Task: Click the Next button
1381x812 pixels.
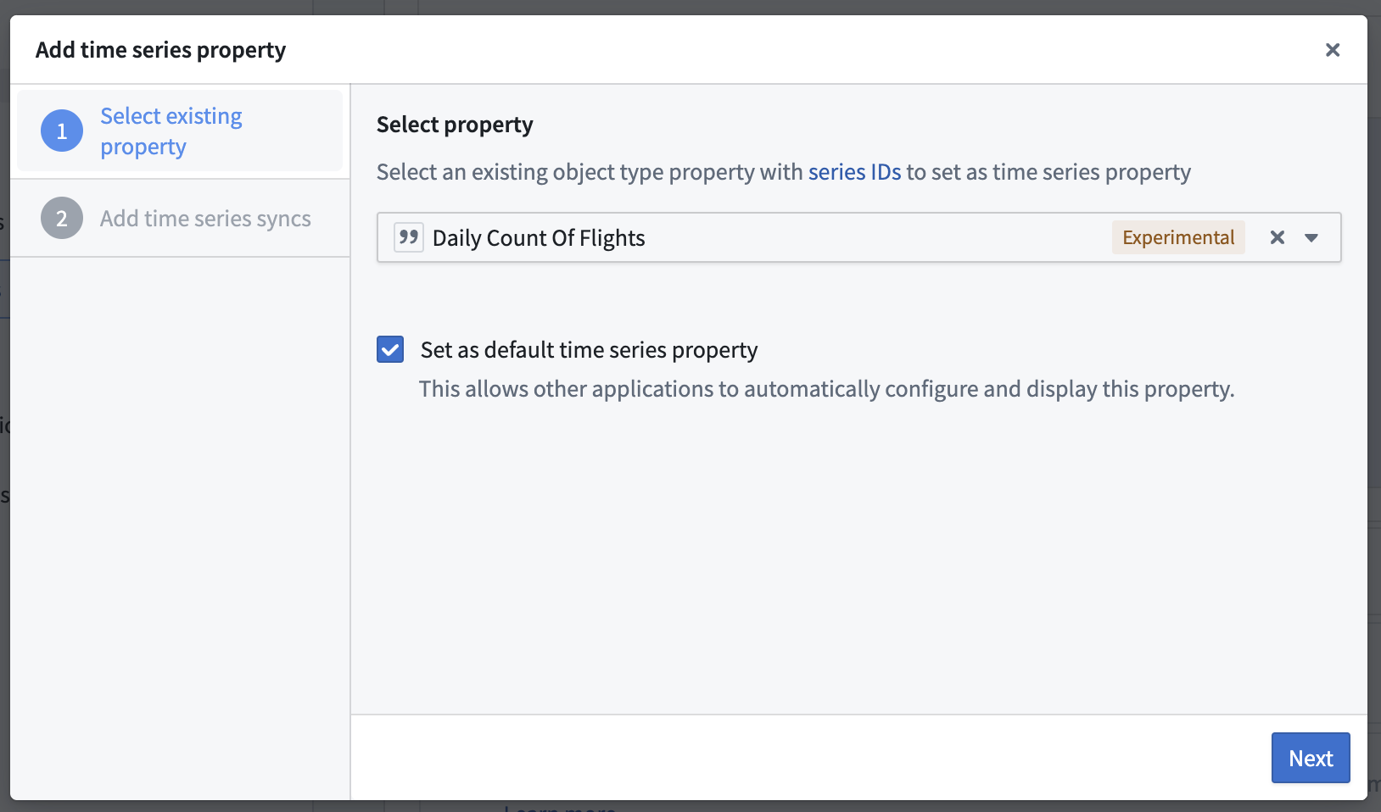Action: pos(1311,758)
